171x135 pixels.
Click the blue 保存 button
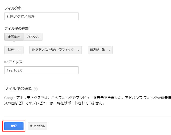[14, 126]
